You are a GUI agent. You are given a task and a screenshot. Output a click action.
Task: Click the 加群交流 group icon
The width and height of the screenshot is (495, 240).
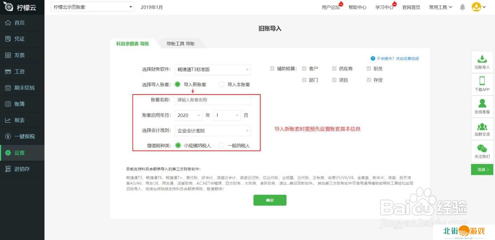[482, 126]
